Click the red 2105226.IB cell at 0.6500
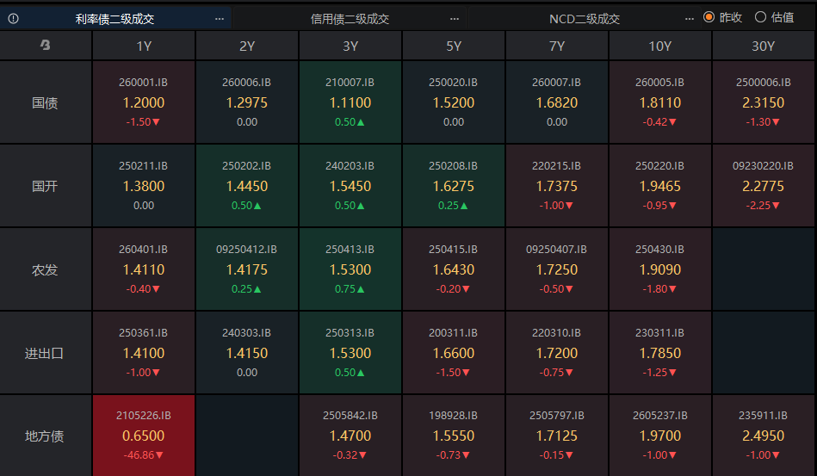Image resolution: width=817 pixels, height=476 pixels. (144, 436)
